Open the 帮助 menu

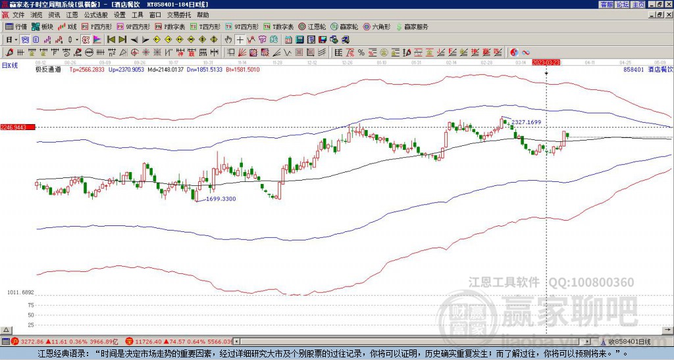203,15
